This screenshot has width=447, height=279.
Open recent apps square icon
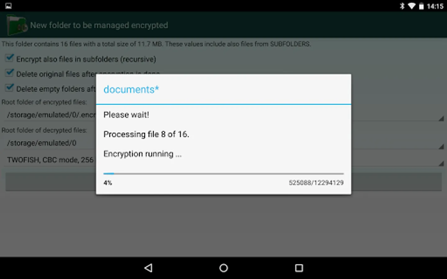(299, 268)
